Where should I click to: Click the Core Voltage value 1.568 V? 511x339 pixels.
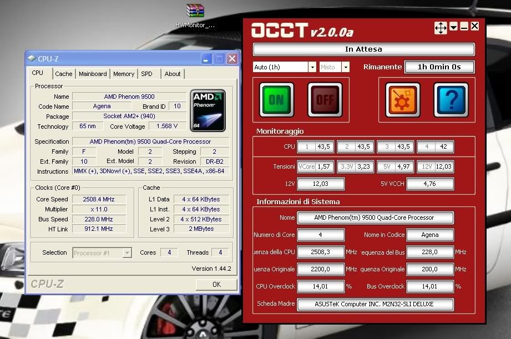click(x=167, y=126)
